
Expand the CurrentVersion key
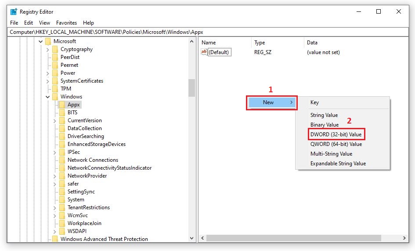point(55,120)
